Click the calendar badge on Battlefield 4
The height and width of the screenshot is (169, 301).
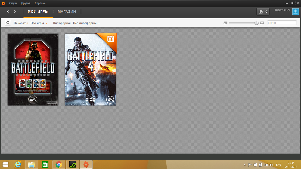point(110,39)
